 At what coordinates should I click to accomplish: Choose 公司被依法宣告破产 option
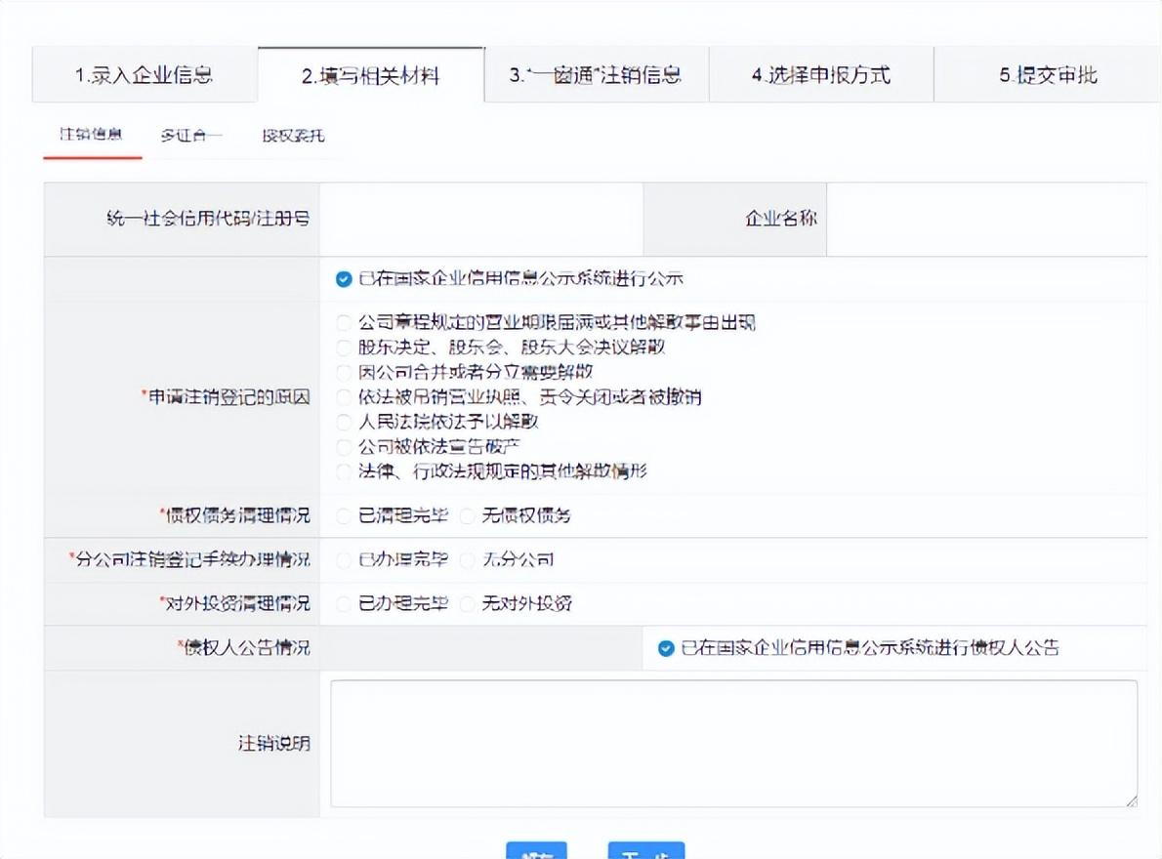(343, 447)
